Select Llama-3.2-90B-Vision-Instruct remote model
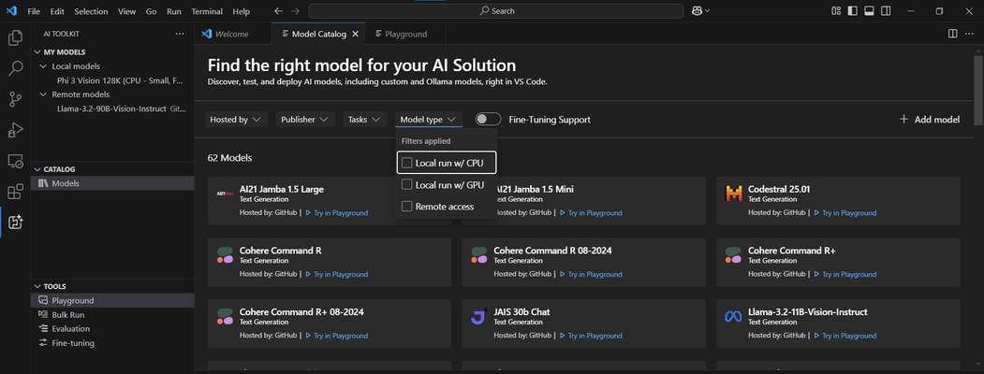 (x=120, y=108)
